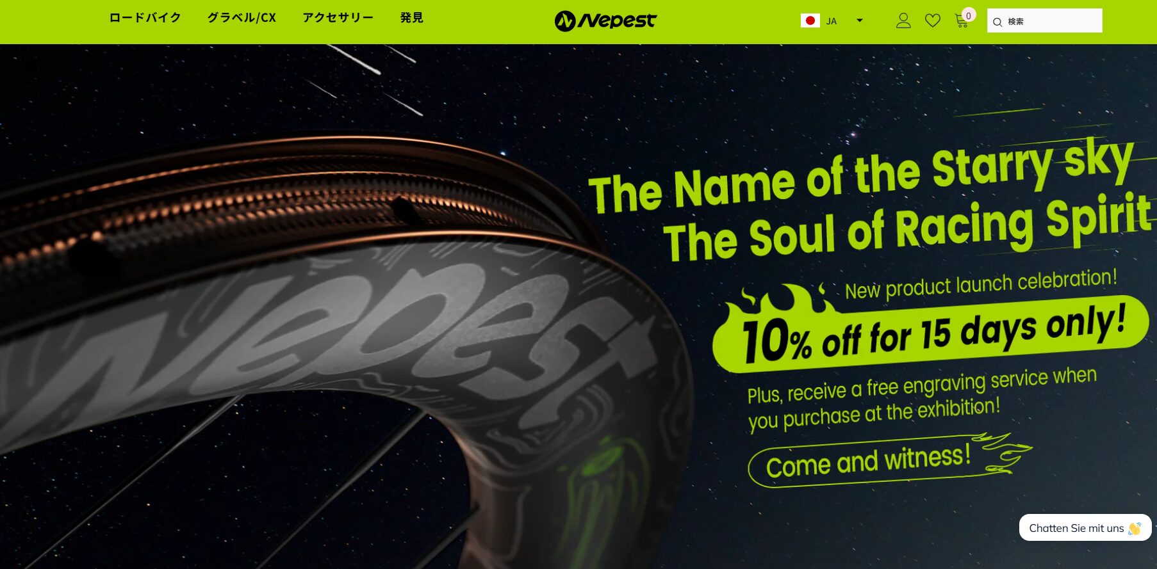This screenshot has width=1157, height=569.
Task: Click the Japan flag icon
Action: (810, 20)
